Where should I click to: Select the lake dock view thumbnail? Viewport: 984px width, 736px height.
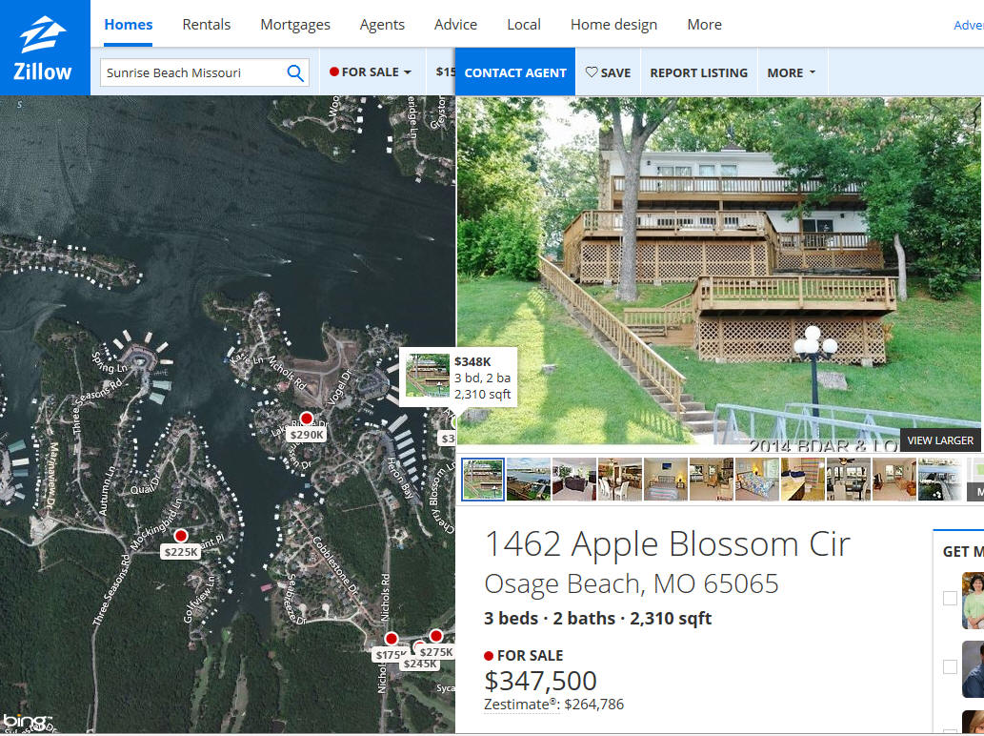click(x=529, y=480)
